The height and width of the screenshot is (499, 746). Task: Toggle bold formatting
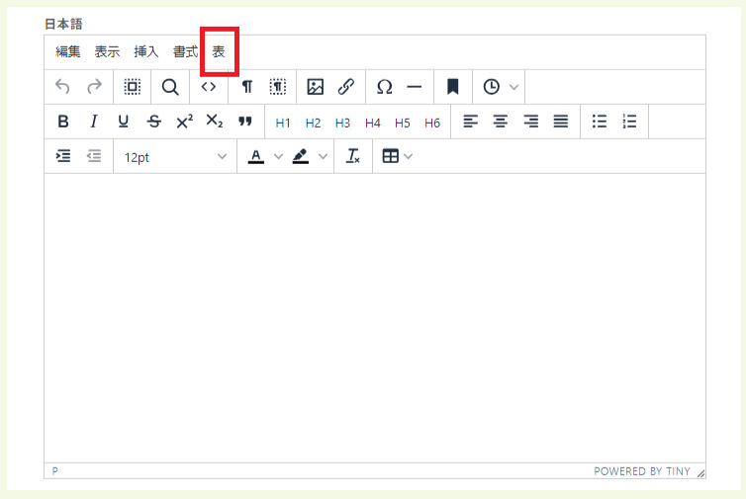point(63,122)
